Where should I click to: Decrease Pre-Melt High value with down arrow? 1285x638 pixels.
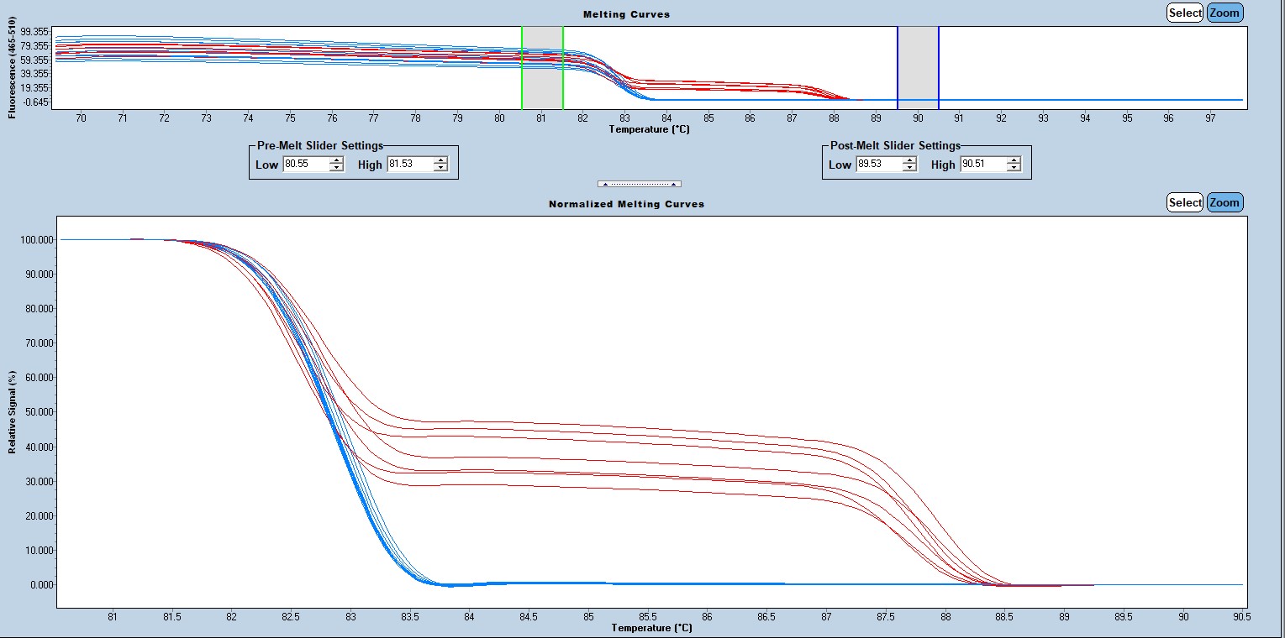440,168
